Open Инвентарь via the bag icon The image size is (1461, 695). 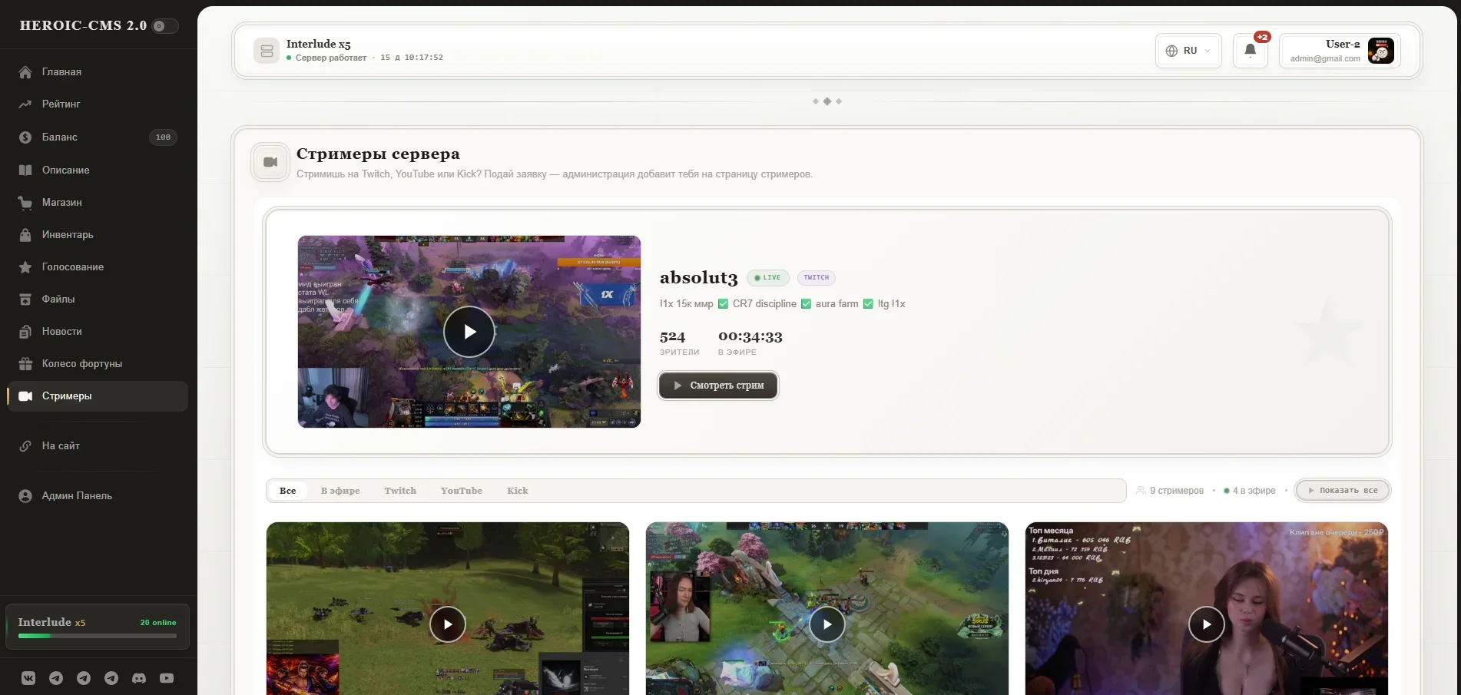25,235
